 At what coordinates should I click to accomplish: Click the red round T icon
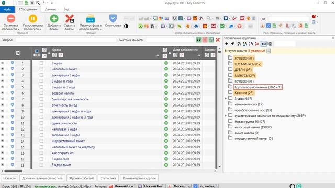(239, 26)
